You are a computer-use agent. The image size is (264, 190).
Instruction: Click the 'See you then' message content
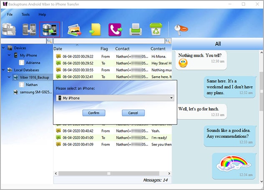pyautogui.click(x=161, y=145)
